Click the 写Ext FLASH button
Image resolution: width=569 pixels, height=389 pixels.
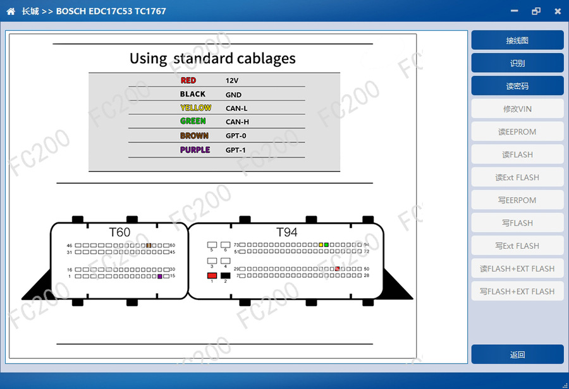pyautogui.click(x=517, y=246)
